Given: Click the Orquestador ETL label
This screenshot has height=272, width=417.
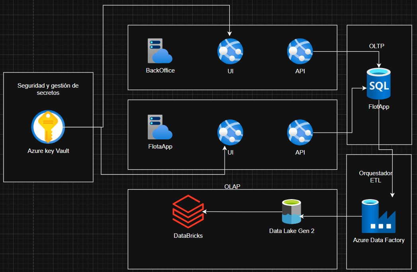Looking at the screenshot, I should 376,177.
